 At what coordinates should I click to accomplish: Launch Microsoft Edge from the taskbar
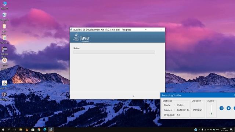pos(45,129)
